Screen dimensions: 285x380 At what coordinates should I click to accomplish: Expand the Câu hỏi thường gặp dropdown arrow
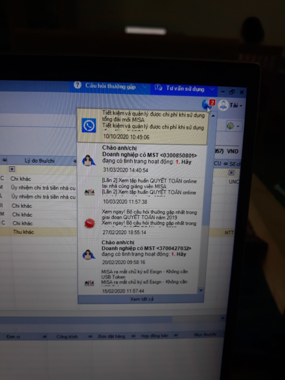pyautogui.click(x=145, y=87)
